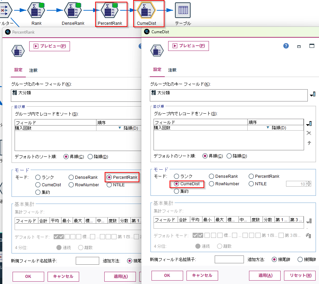Apply settings in PercentRank dialog
The height and width of the screenshot is (284, 319).
pos(120,277)
